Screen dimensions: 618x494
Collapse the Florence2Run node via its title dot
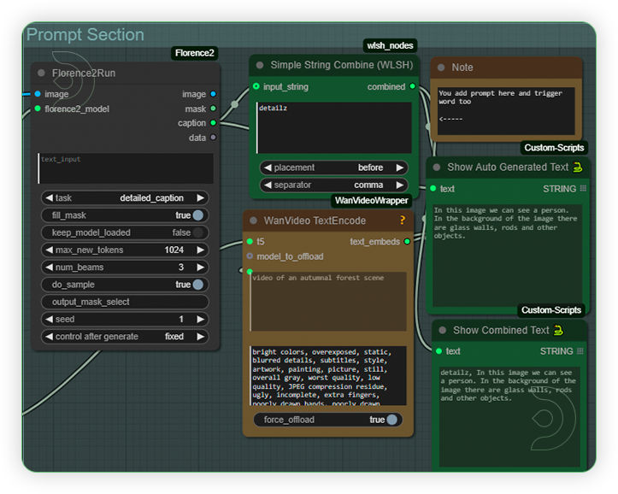(41, 74)
